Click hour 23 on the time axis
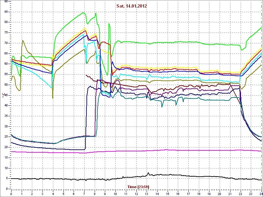The height and width of the screenshot is (197, 263). click(251, 194)
